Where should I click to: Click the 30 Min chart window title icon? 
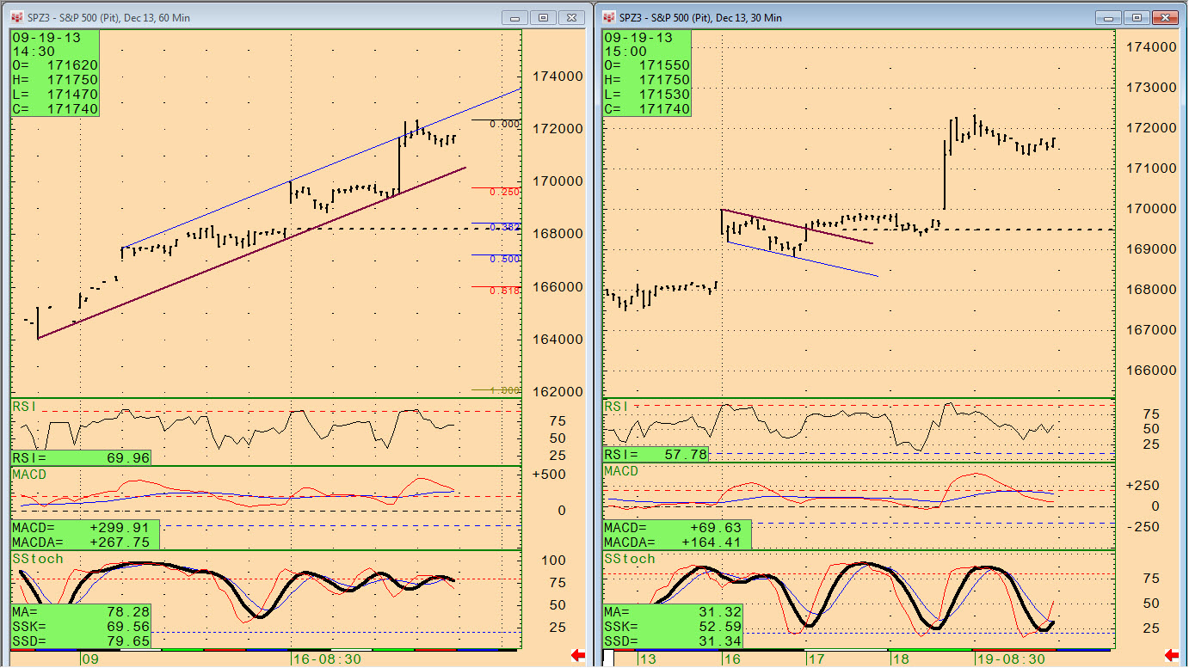coord(609,17)
